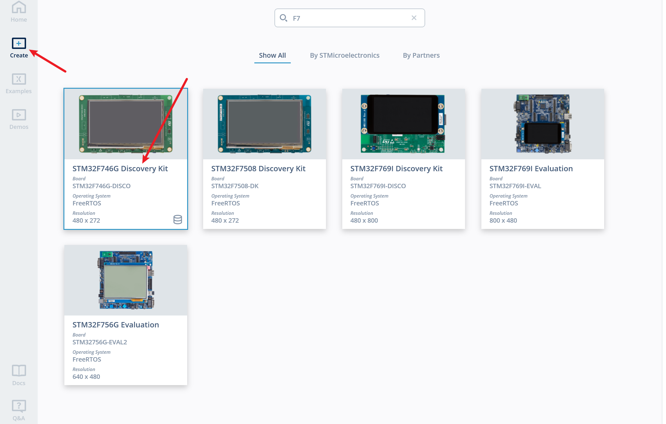
Task: Select the By Partners tab
Action: coord(421,56)
